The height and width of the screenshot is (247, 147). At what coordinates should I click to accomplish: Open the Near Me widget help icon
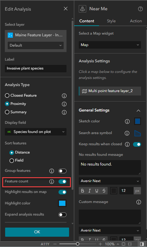140,9
